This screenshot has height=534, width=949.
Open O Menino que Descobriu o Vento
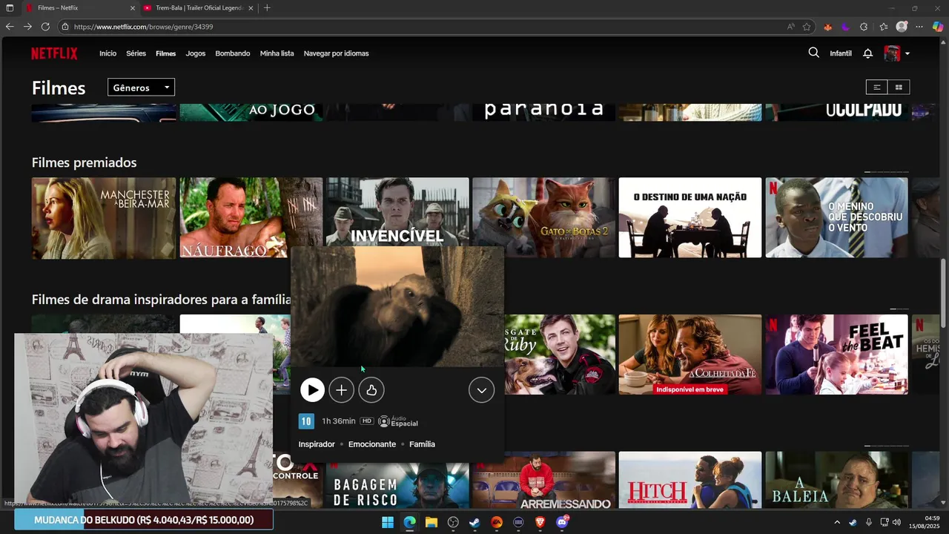tap(836, 217)
